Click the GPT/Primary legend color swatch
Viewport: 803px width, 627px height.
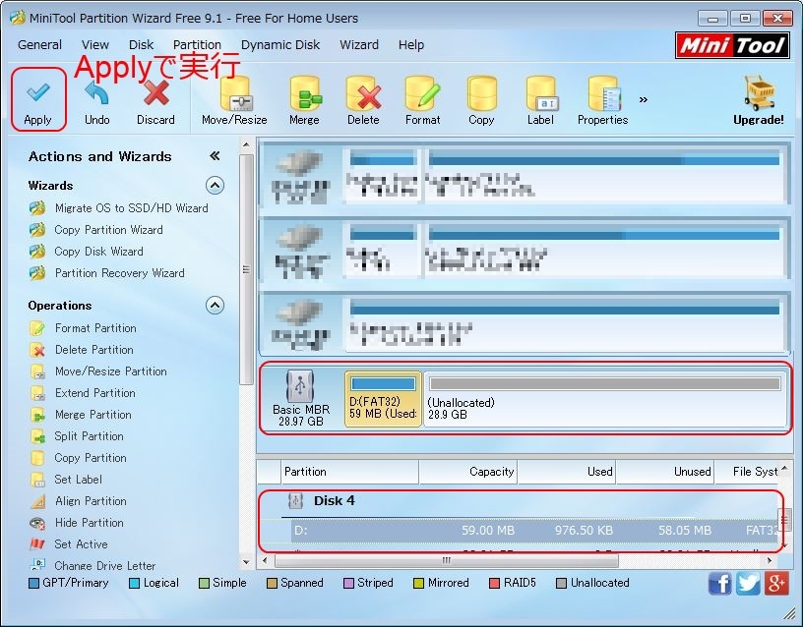(34, 584)
